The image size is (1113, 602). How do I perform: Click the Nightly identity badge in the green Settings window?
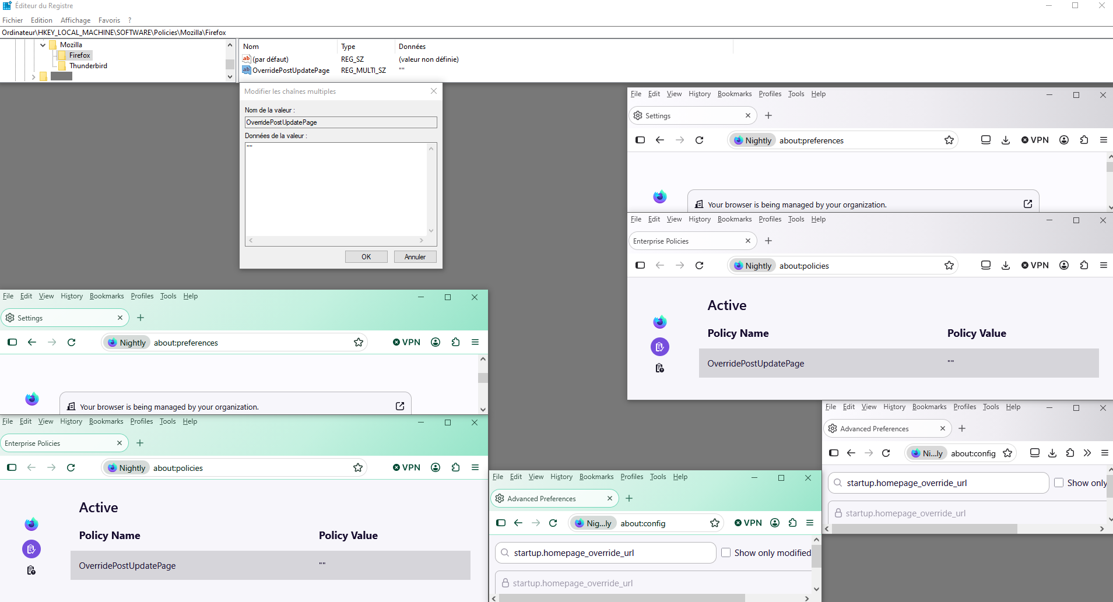(127, 343)
